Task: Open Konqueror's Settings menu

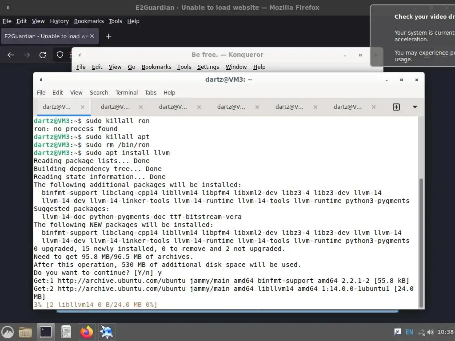Action: pyautogui.click(x=208, y=67)
